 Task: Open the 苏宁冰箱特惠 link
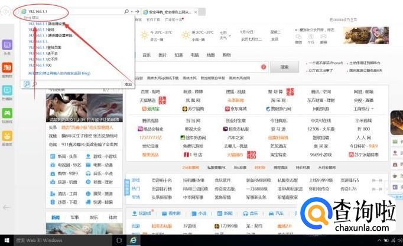(363, 155)
